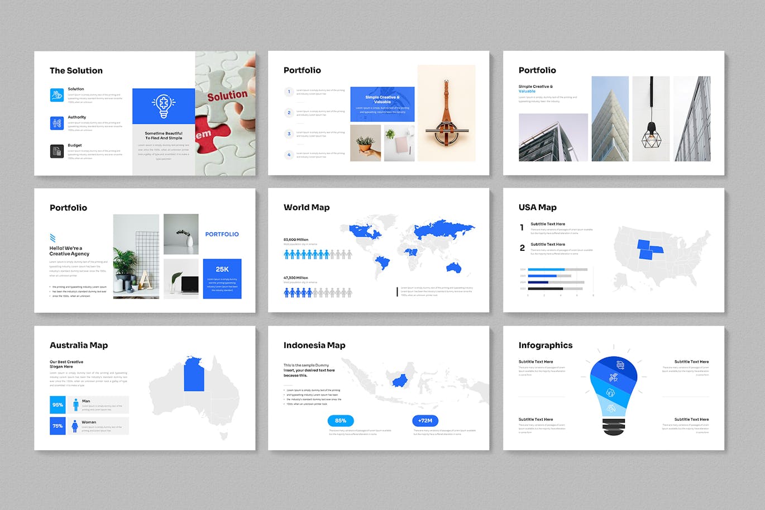
Task: Select the Man figure icon
Action: [x=76, y=405]
